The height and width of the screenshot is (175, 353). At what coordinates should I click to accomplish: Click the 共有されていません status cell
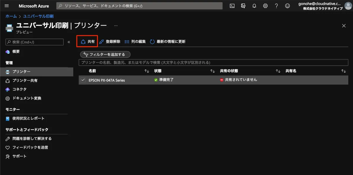click(x=239, y=80)
